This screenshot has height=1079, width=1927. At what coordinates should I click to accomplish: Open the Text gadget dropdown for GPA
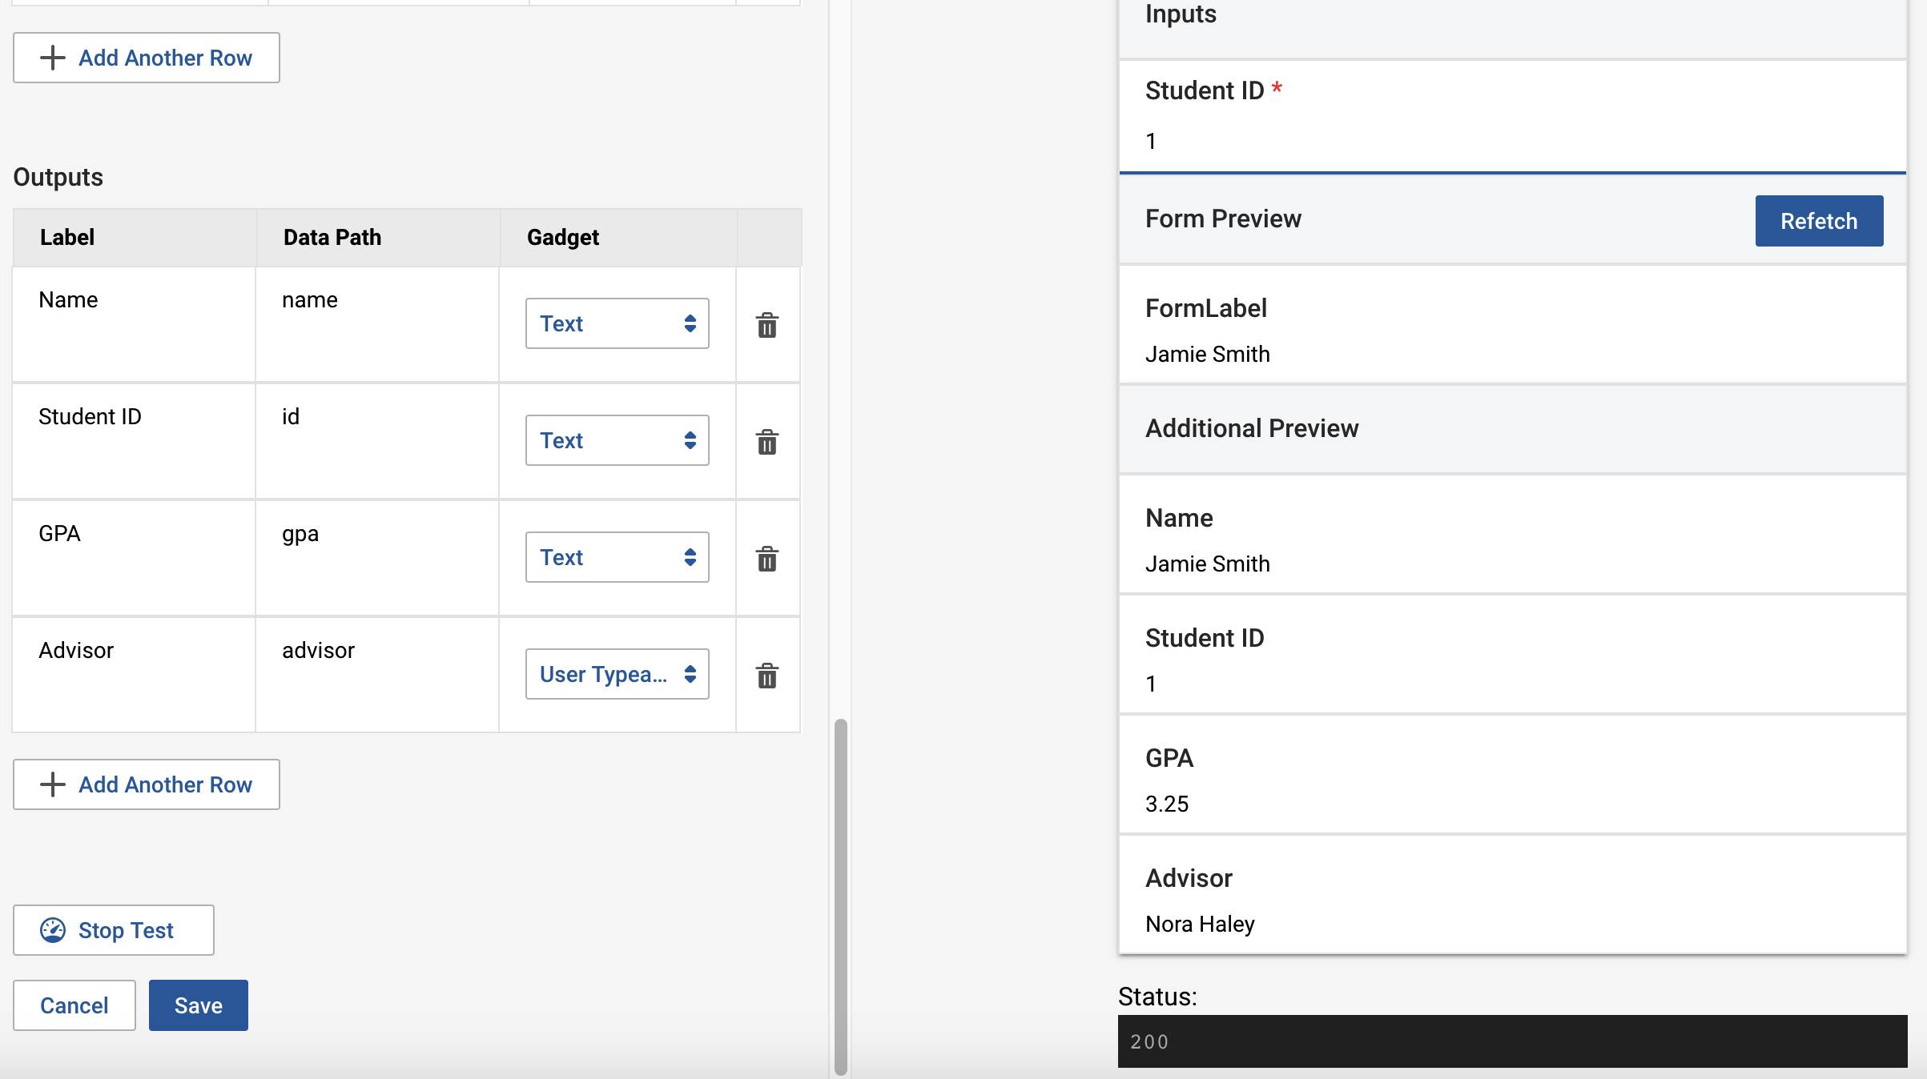click(x=617, y=557)
